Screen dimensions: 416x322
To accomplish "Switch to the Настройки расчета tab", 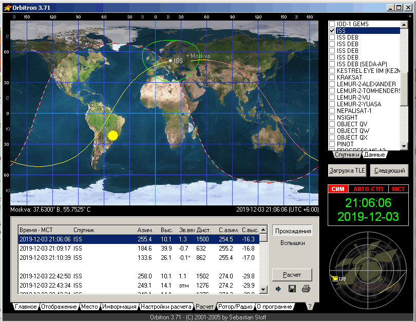I will (166, 307).
